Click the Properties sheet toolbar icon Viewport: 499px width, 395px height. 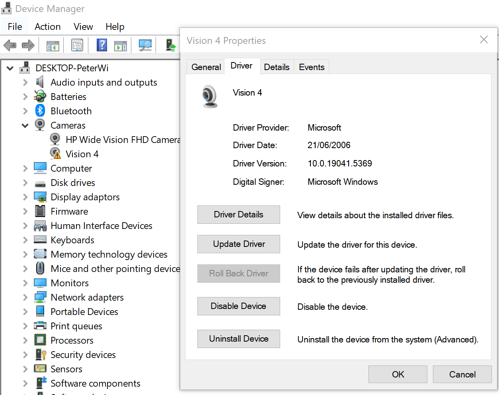pyautogui.click(x=77, y=45)
